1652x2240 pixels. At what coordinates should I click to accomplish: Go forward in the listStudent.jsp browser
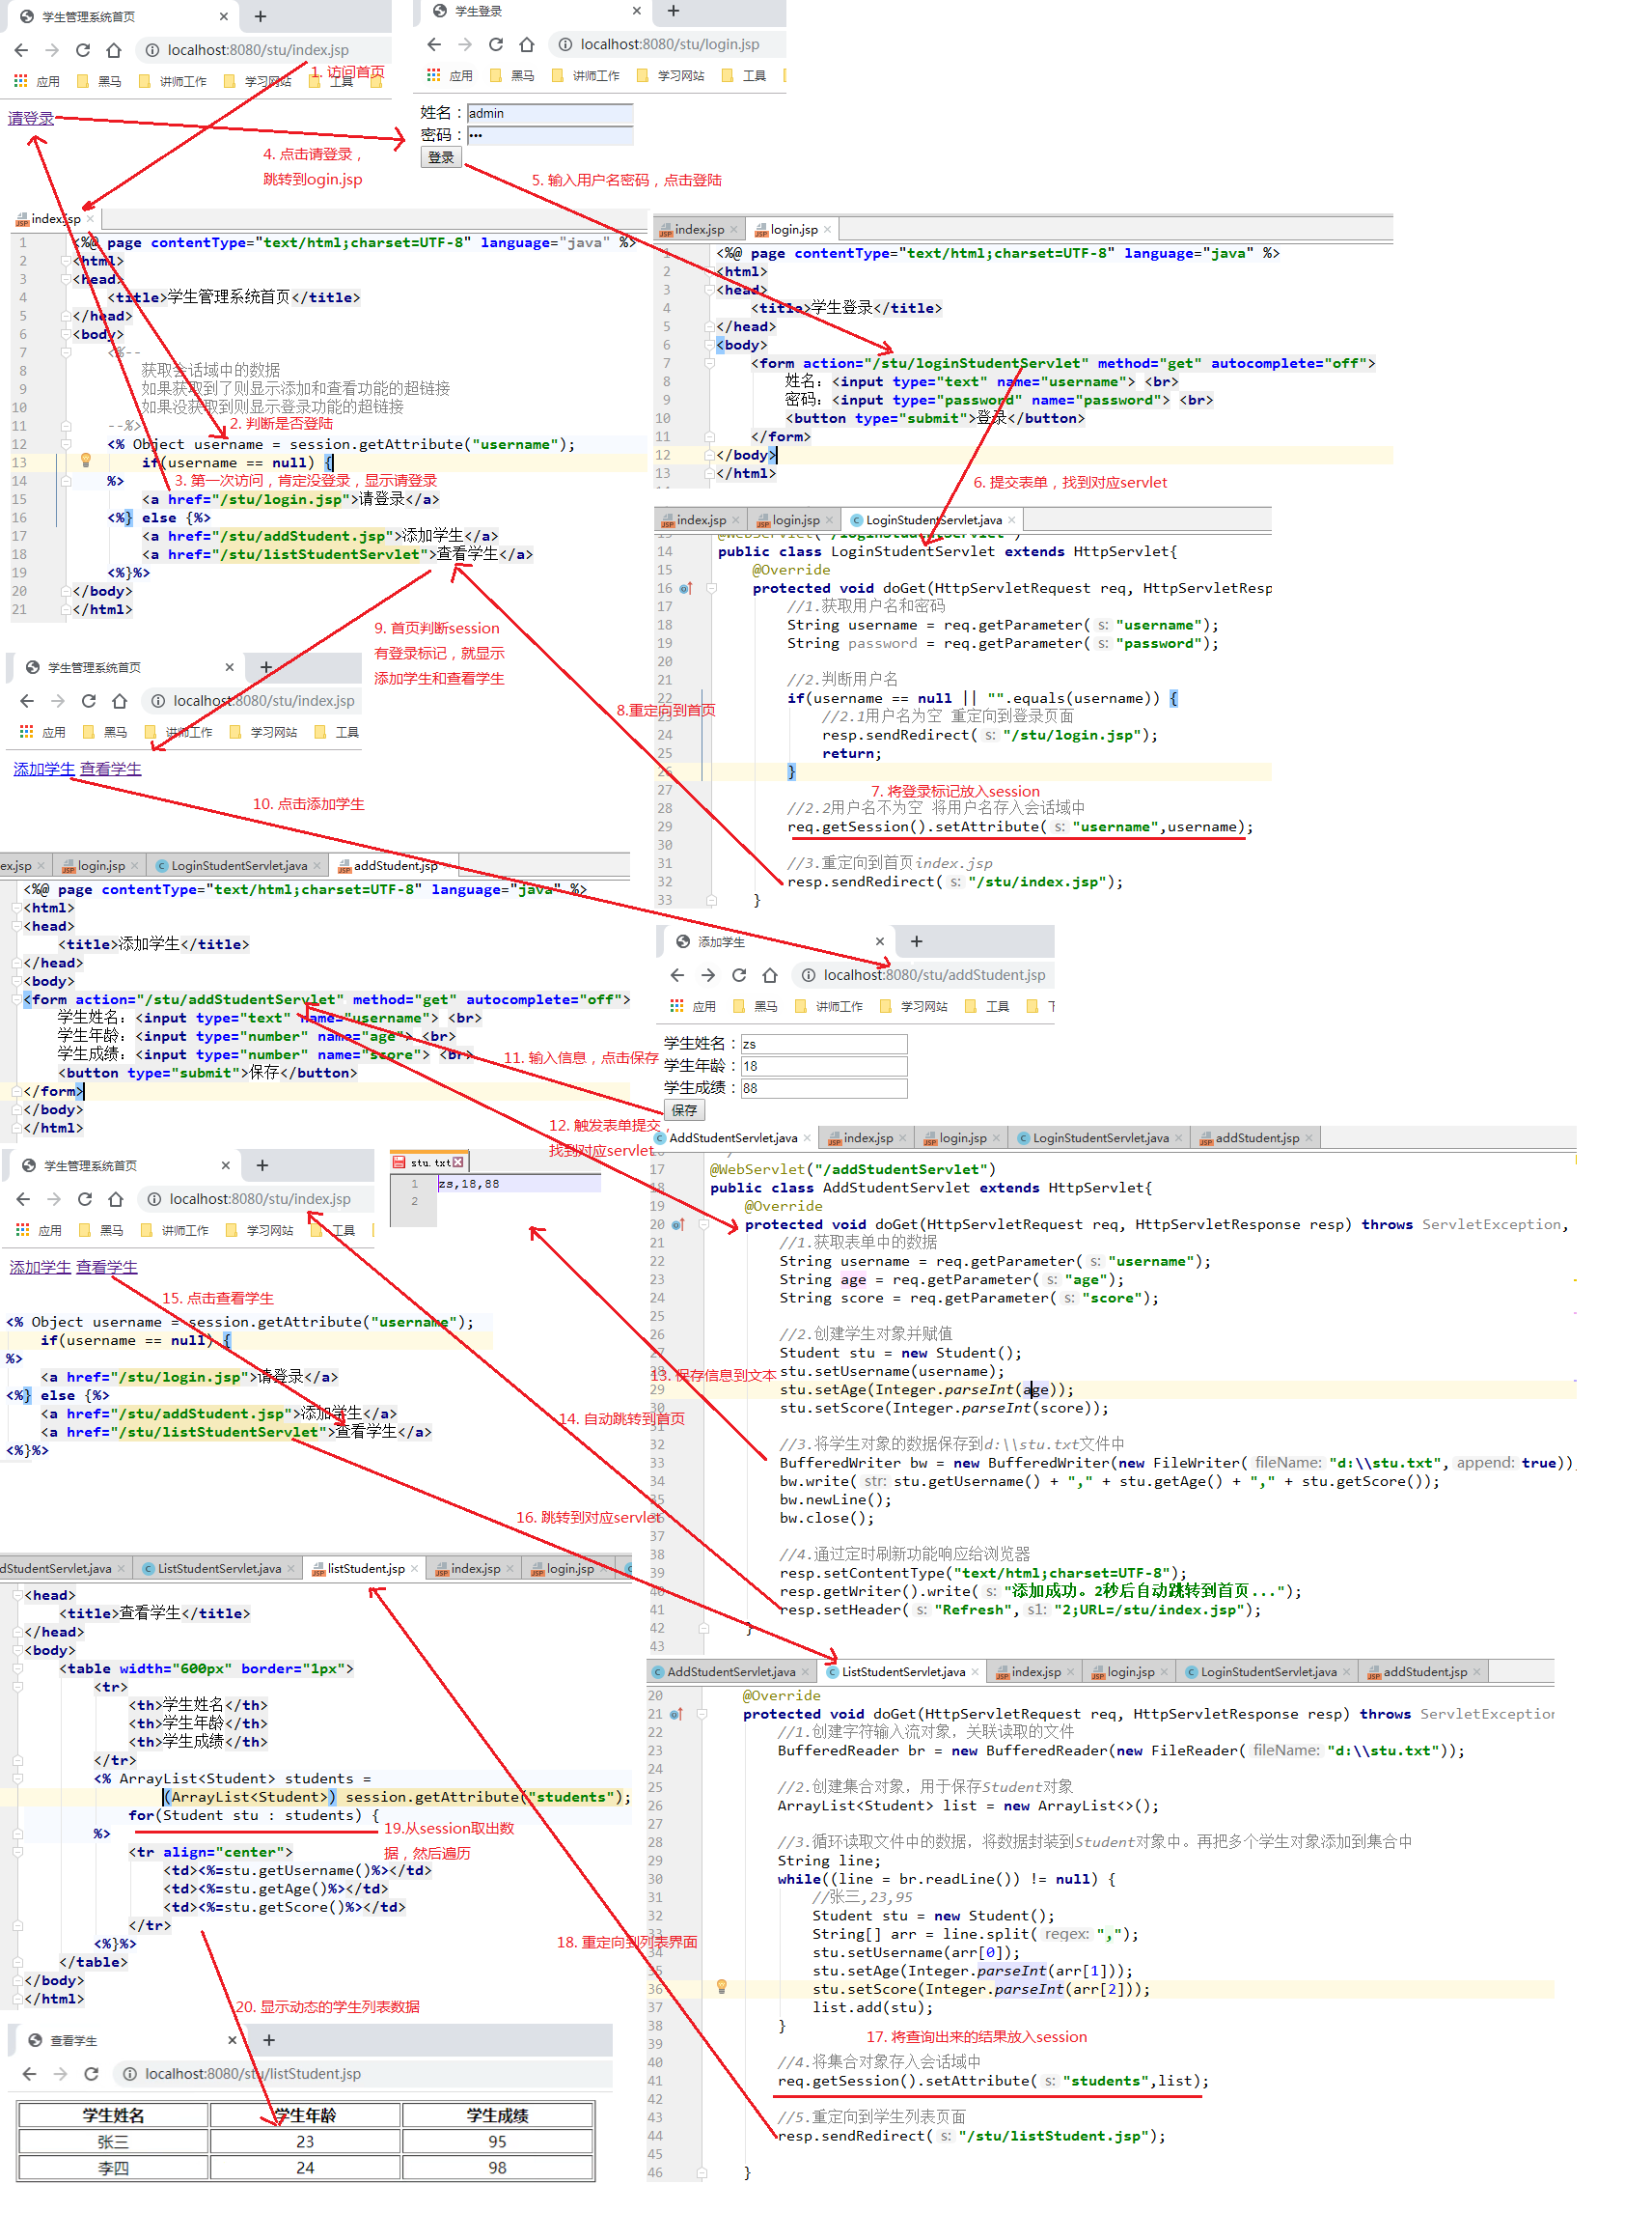pos(60,2075)
